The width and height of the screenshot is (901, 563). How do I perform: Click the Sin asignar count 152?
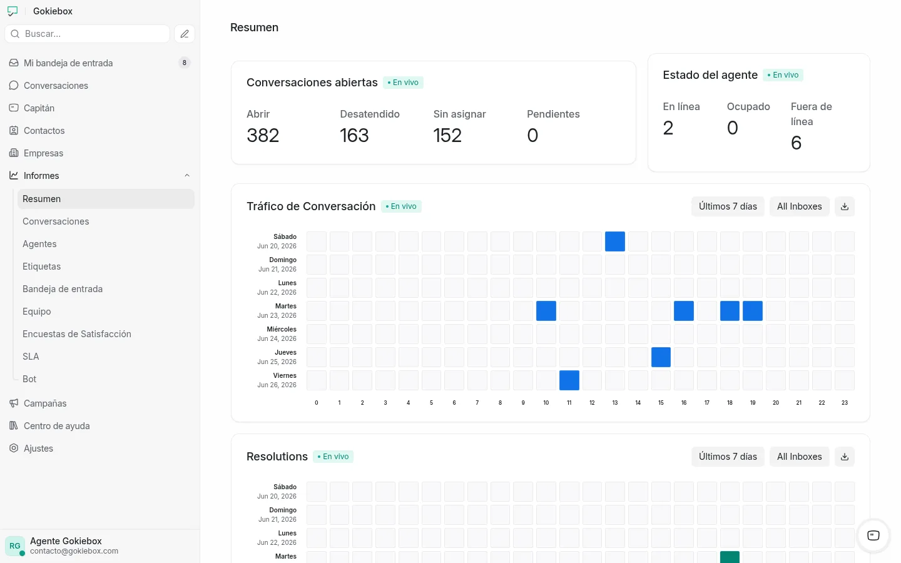point(447,136)
